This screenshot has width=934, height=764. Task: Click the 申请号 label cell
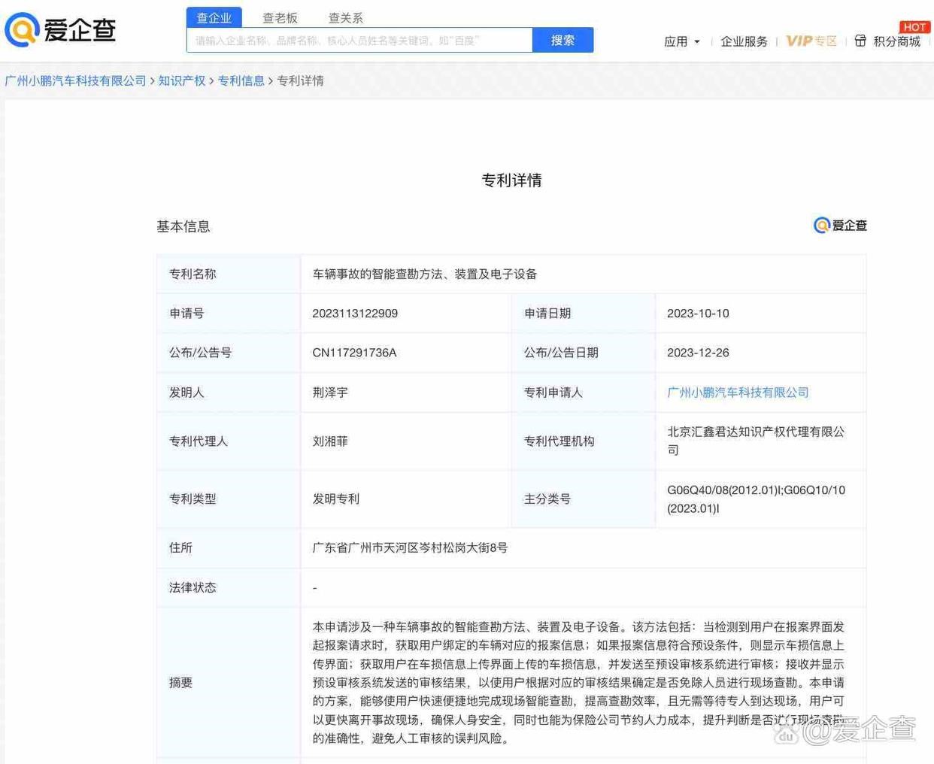[229, 314]
